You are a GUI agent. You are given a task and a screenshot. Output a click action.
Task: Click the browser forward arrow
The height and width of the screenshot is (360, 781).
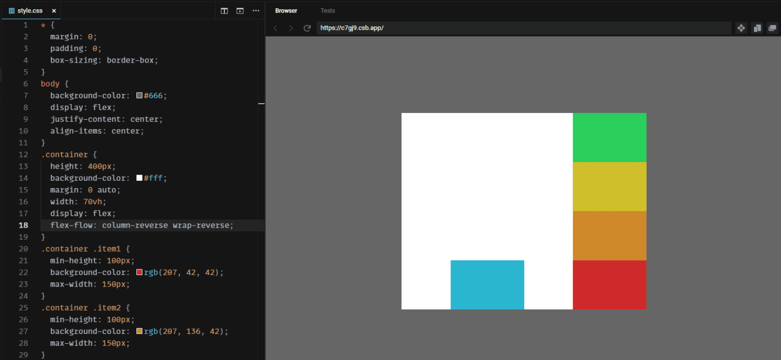pyautogui.click(x=291, y=28)
